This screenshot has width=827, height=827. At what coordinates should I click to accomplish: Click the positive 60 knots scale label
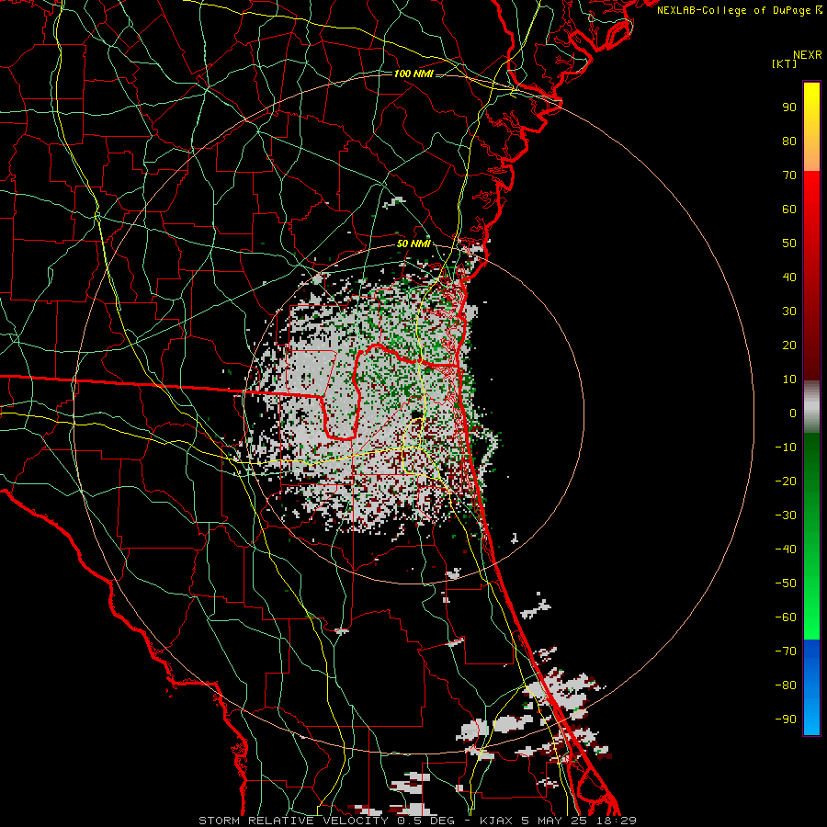tap(789, 209)
